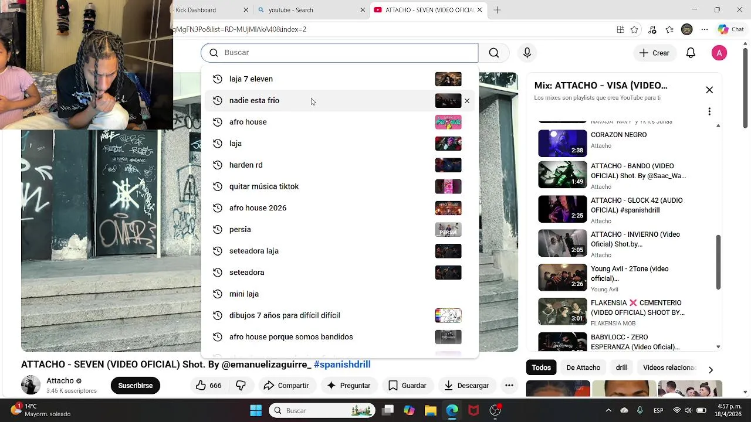Open the browser extensions icon in toolbar
The width and height of the screenshot is (751, 422).
tap(652, 29)
